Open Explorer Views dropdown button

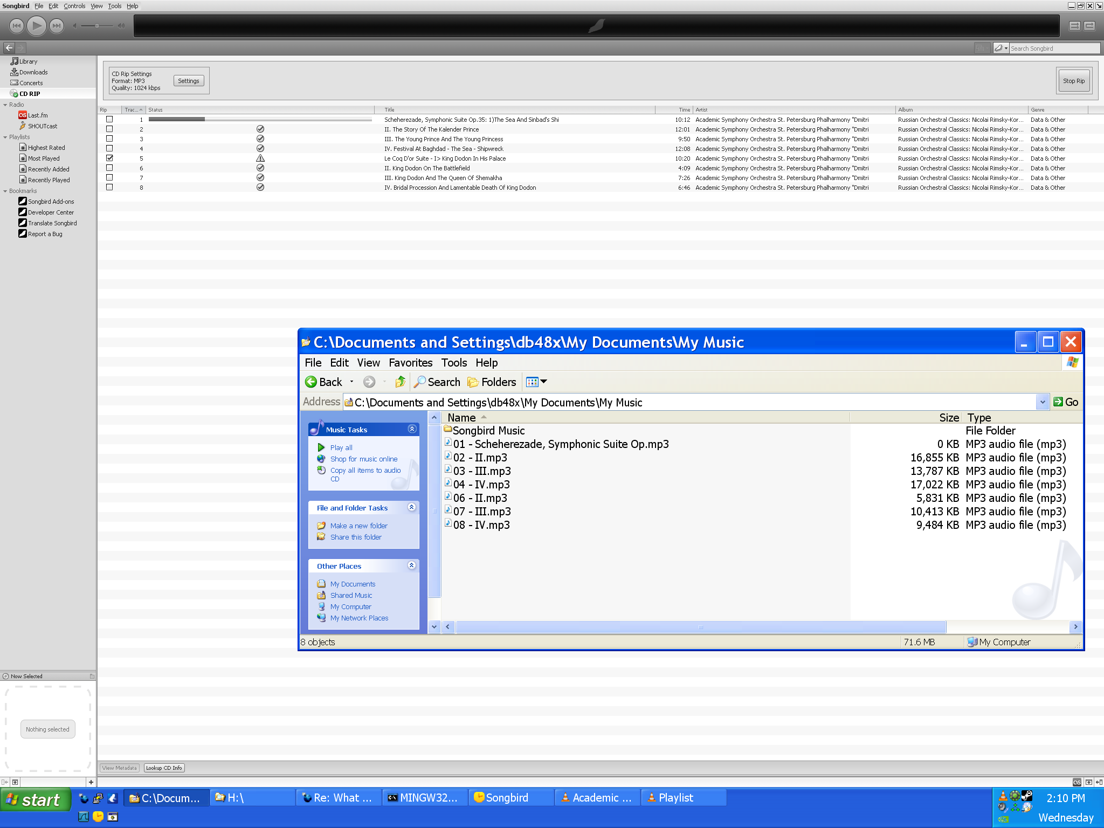tap(536, 382)
